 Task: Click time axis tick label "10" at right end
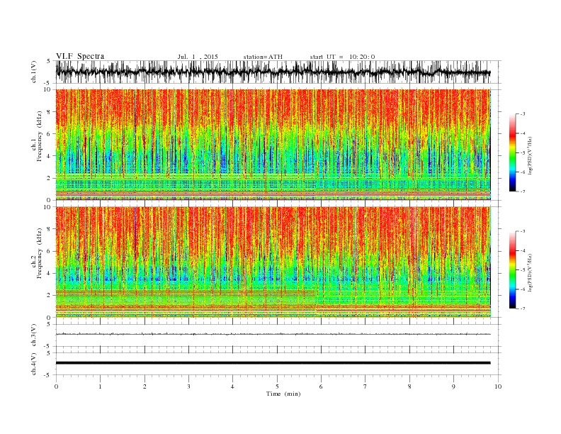(x=498, y=386)
